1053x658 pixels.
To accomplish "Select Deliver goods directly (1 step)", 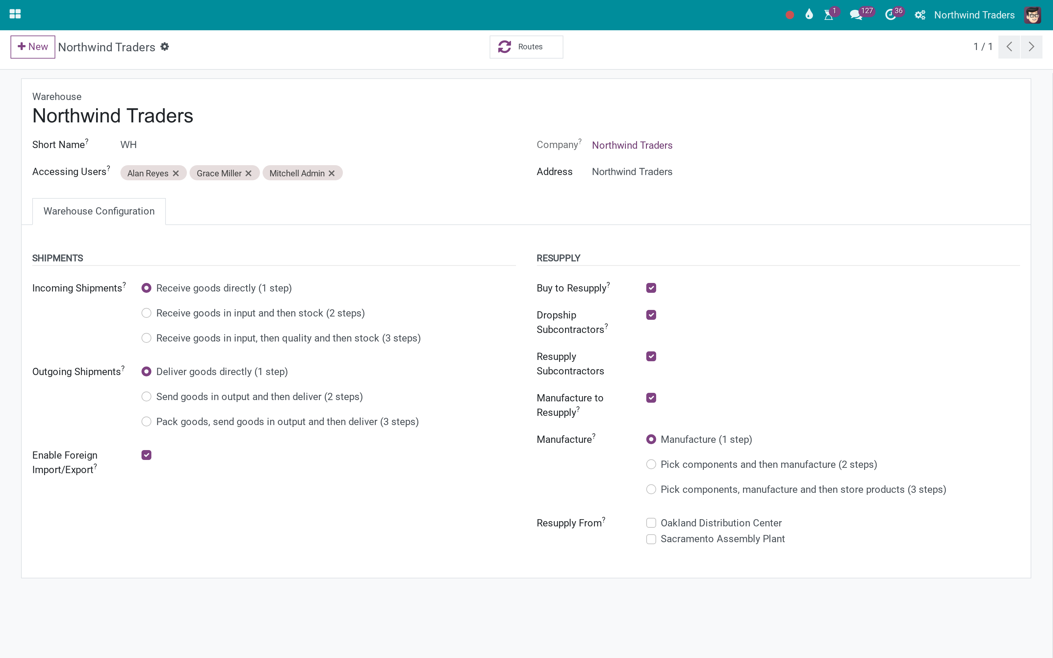I will pos(146,372).
